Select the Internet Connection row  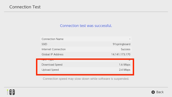(86, 49)
